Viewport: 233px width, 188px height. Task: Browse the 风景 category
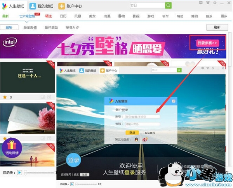[78, 16]
